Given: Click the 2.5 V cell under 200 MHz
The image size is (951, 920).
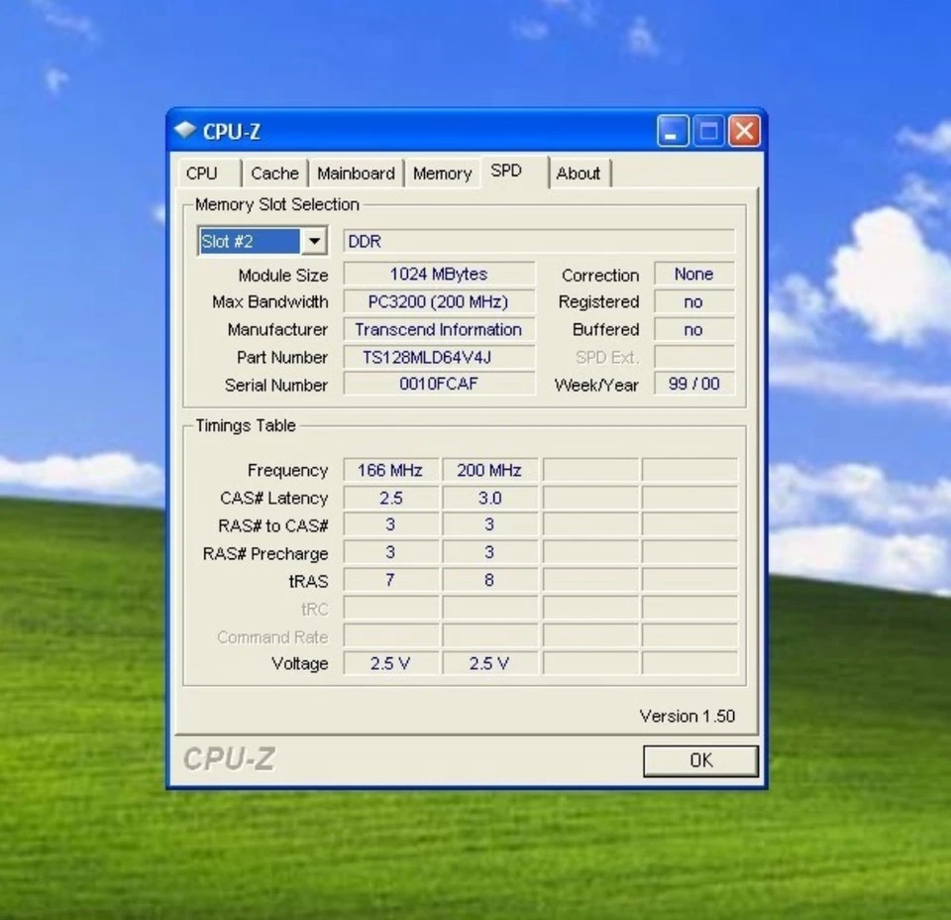Looking at the screenshot, I should coord(490,663).
